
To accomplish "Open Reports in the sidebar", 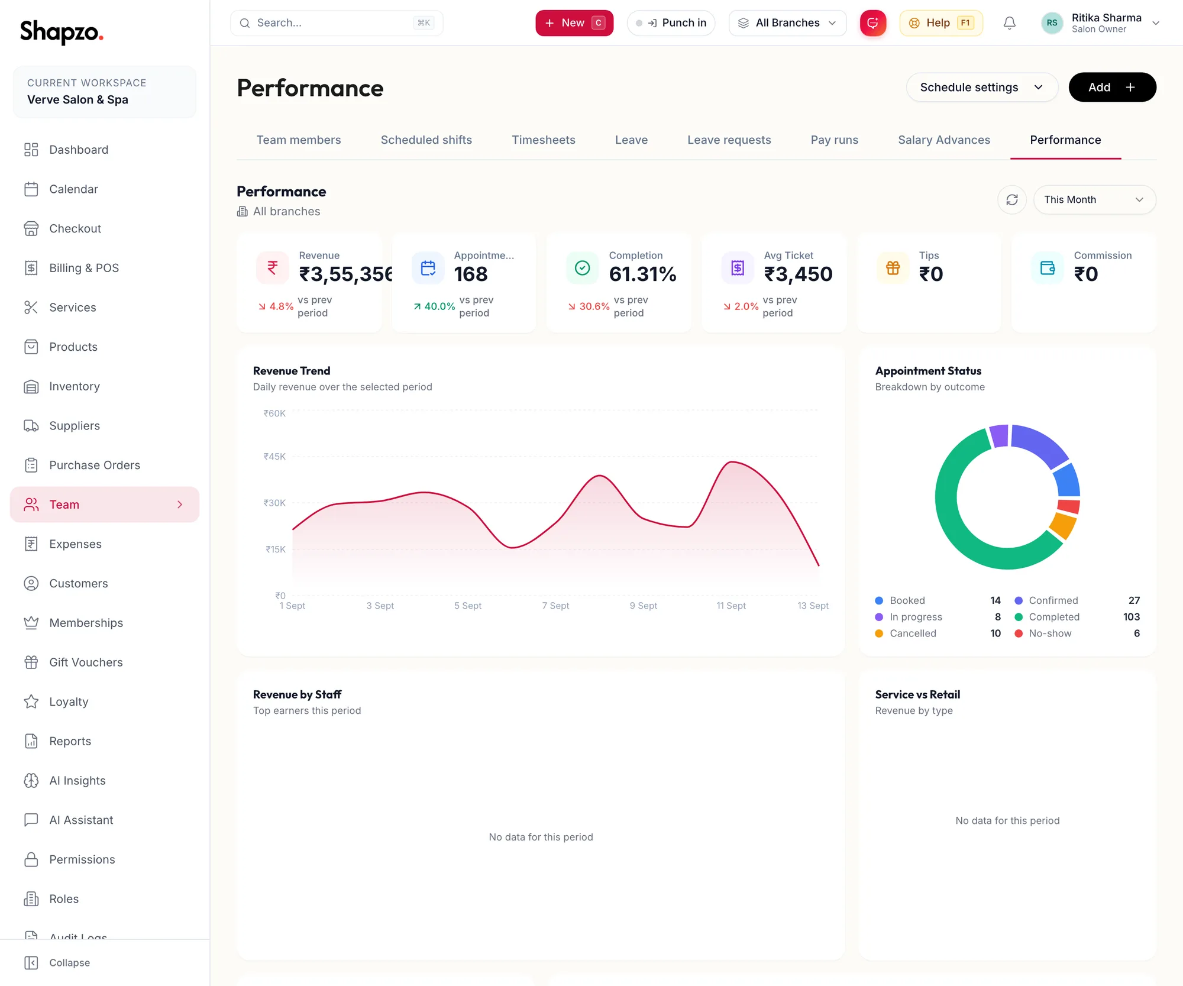I will [x=105, y=741].
